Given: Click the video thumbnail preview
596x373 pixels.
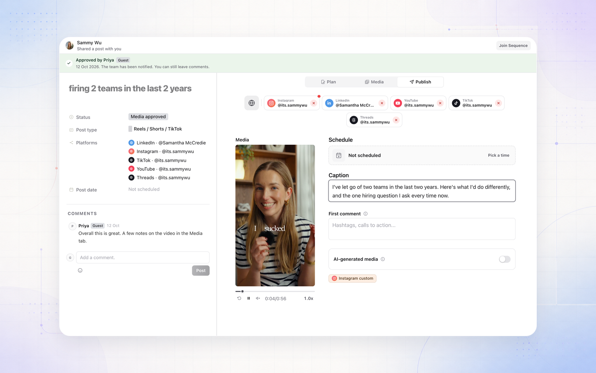Looking at the screenshot, I should coord(275,215).
